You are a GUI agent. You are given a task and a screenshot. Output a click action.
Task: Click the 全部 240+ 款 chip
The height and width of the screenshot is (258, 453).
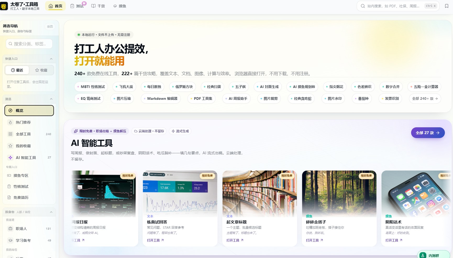click(425, 98)
